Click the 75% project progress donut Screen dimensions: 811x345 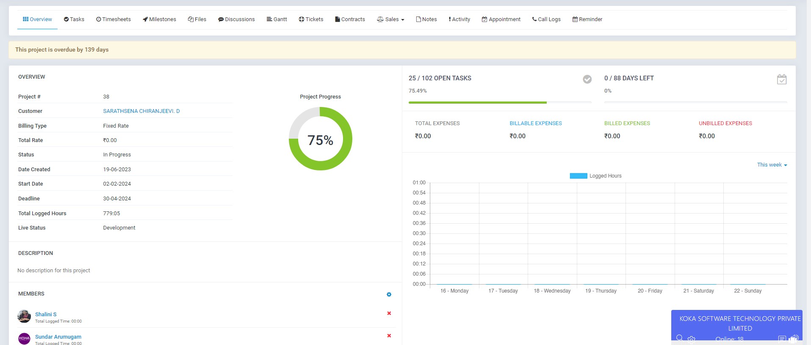(320, 139)
